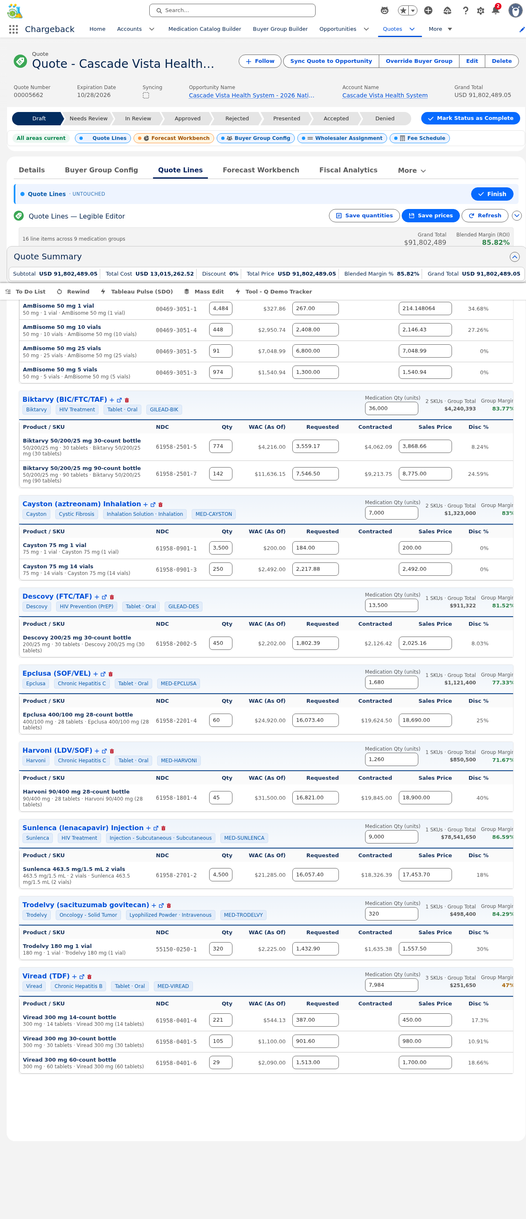Click the Astro face icon in header

[x=385, y=10]
